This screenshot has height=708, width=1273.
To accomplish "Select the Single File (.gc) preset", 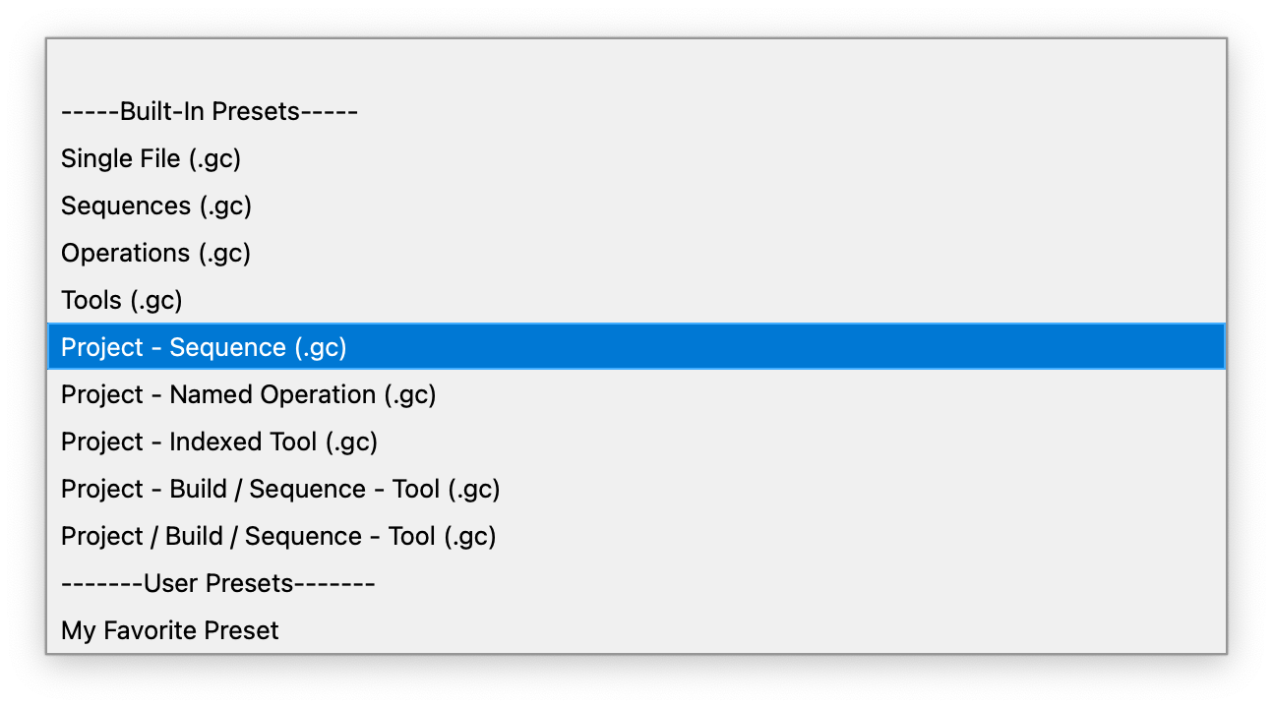I will 152,158.
